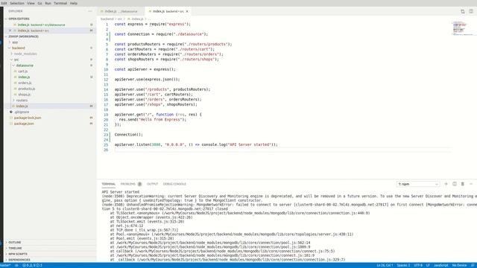Viewport: 477px width, 268px height.
Task: Open the Selection menu
Action: tap(17, 3)
